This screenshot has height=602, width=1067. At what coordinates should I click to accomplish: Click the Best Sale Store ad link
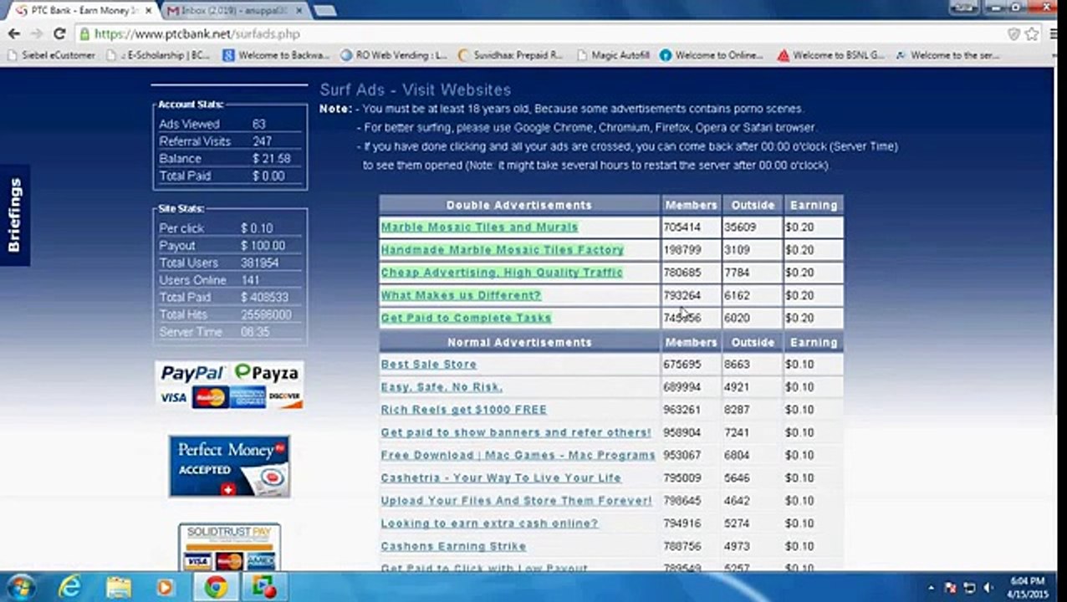click(x=428, y=365)
